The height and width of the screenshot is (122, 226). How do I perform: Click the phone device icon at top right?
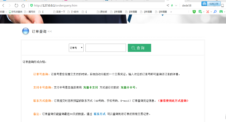222,6
